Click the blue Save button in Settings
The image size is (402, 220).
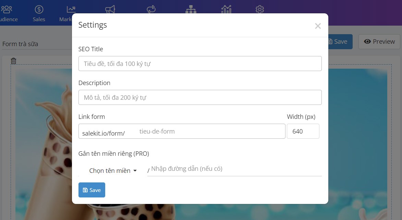pos(92,190)
